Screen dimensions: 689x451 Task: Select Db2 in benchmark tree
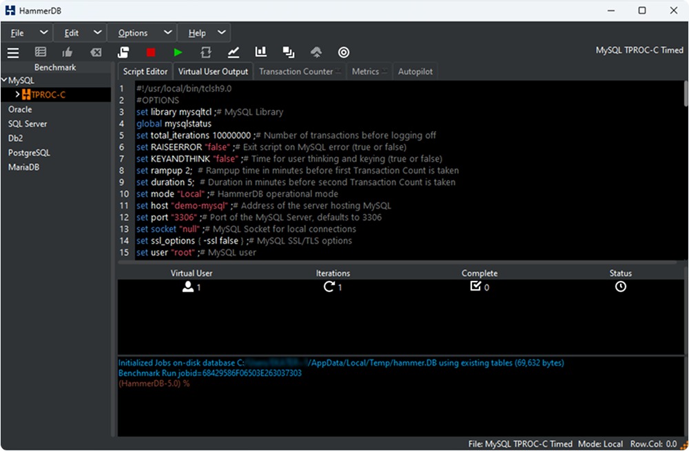(15, 138)
